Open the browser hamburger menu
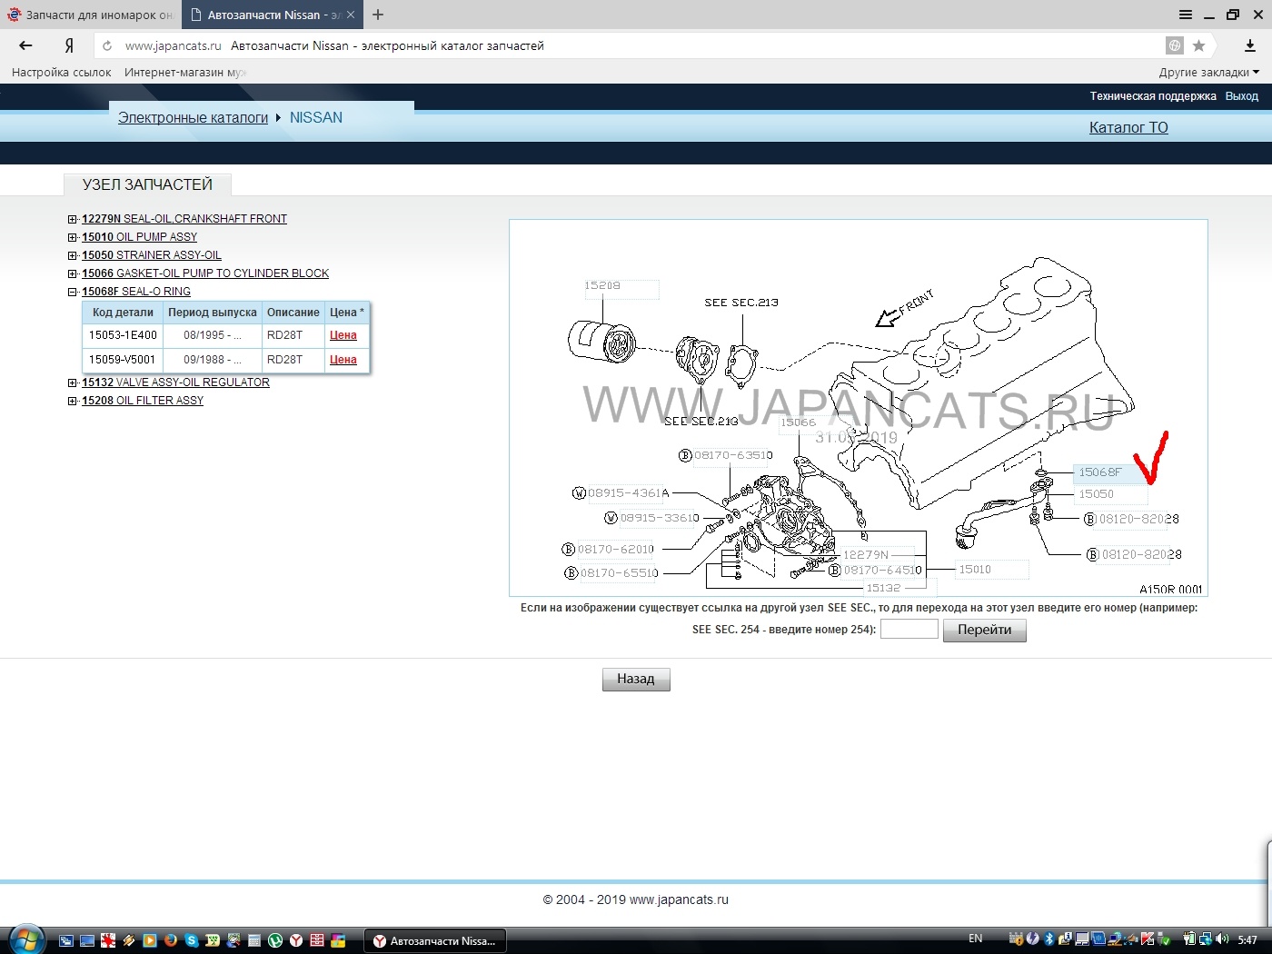 (x=1185, y=15)
